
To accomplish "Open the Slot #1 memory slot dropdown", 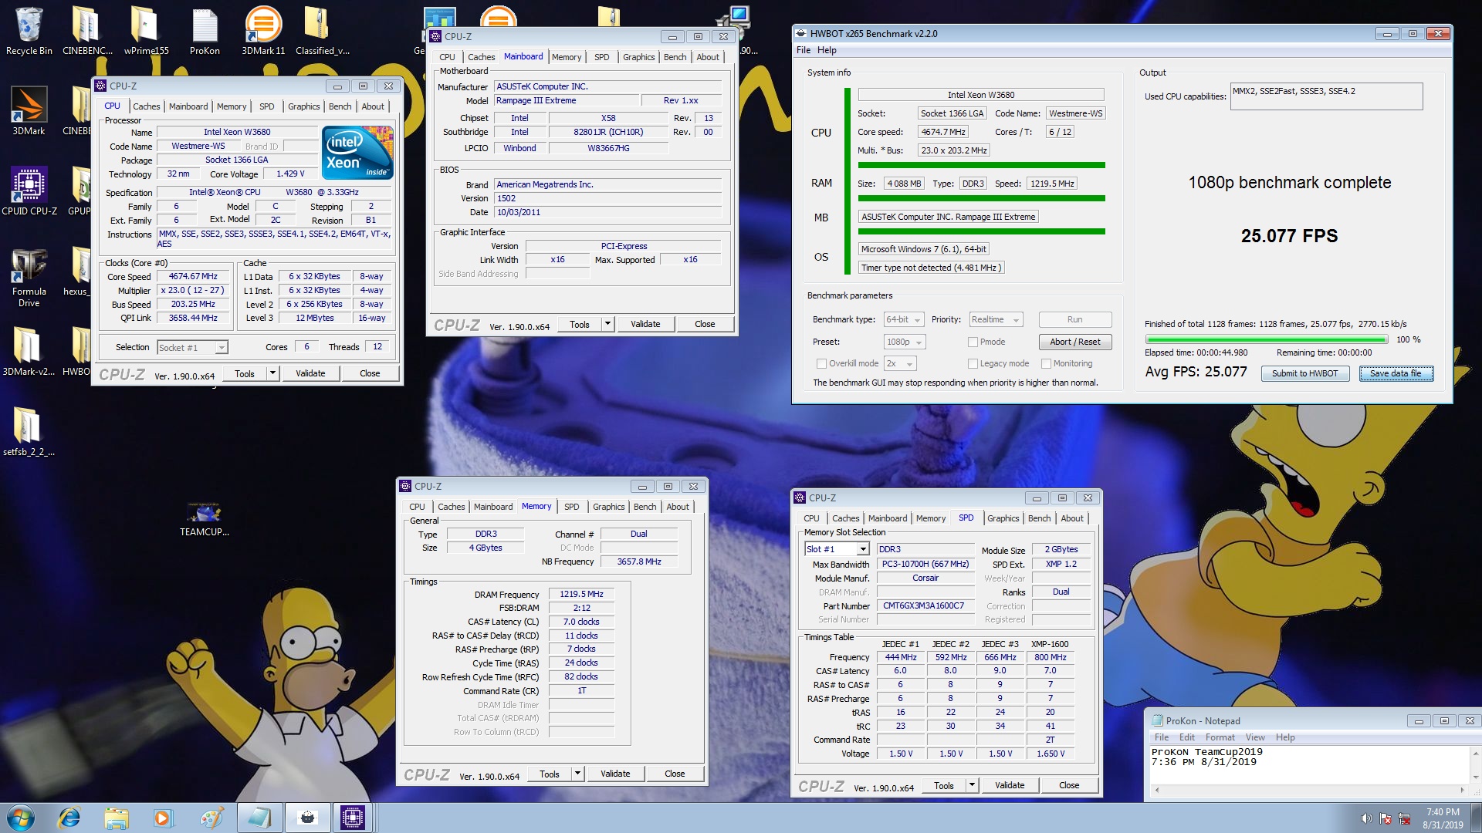I will click(x=837, y=549).
